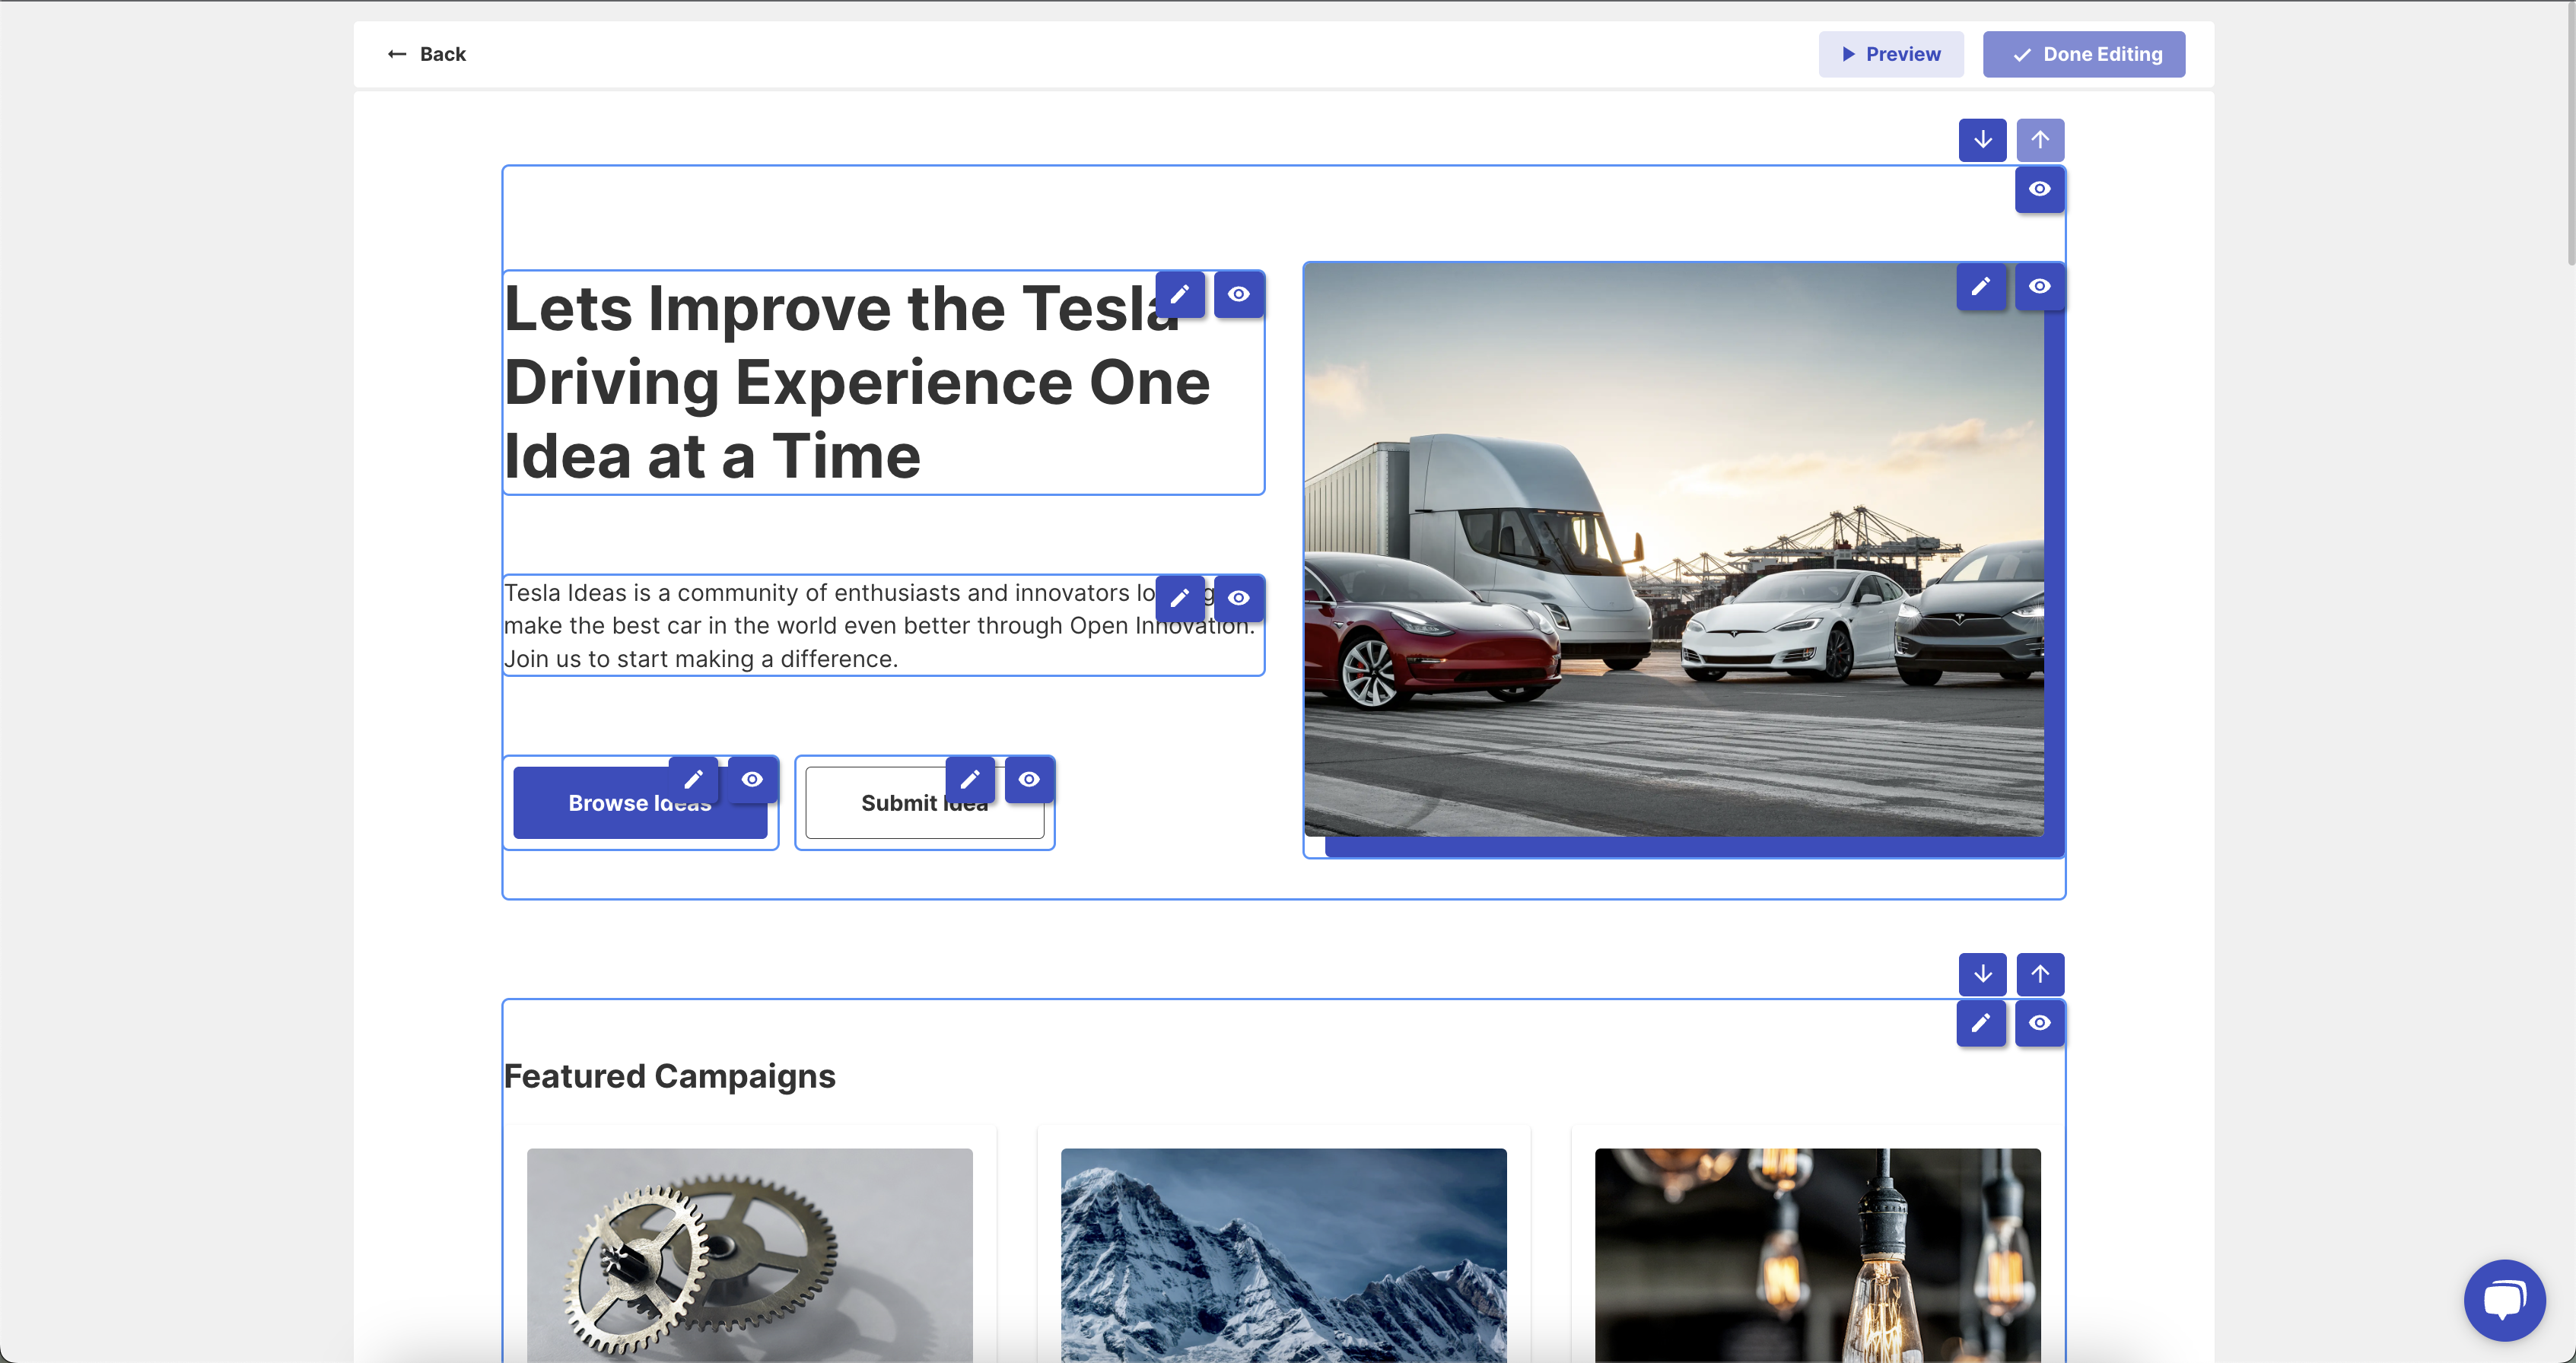This screenshot has height=1363, width=2576.
Task: Edit the headline text block
Action: coord(1180,293)
